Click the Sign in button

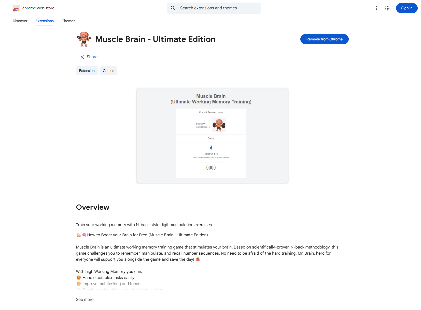click(407, 8)
